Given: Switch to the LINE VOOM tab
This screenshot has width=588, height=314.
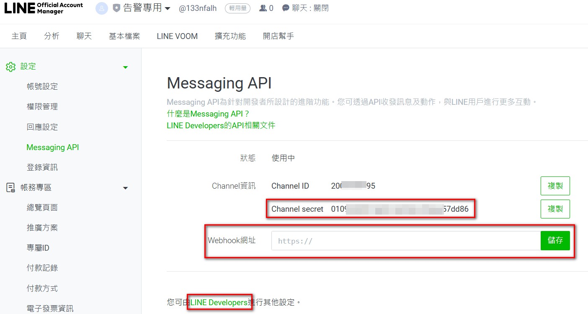Looking at the screenshot, I should (177, 36).
